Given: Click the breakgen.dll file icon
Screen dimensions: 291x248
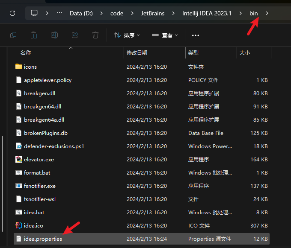Looking at the screenshot, I should point(19,93).
